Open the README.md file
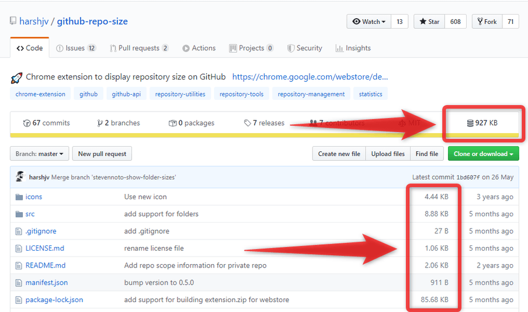 [x=46, y=265]
